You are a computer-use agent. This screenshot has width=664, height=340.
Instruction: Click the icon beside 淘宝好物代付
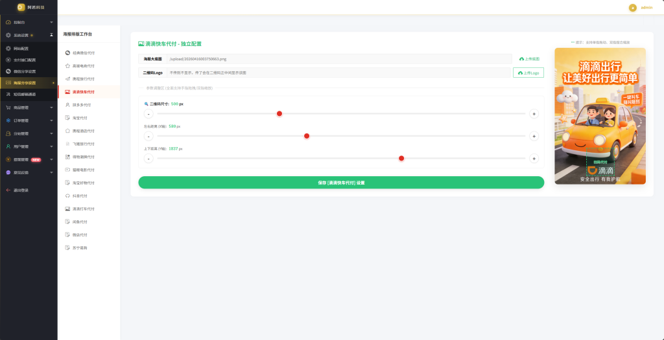coord(67,183)
